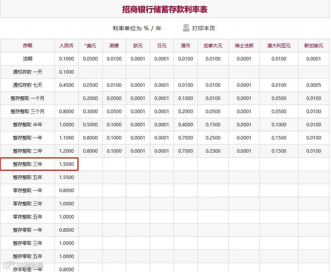Screen dimensions: 331x272
Task: Click the 零存整取 一年 row label
Action: coord(27,190)
